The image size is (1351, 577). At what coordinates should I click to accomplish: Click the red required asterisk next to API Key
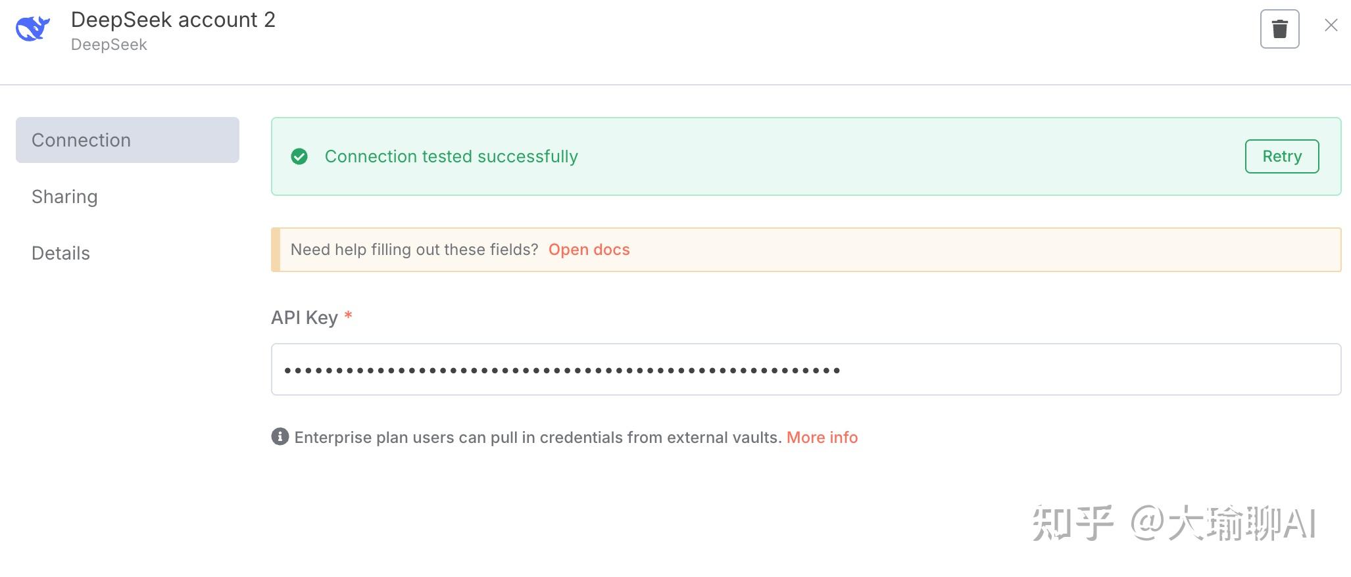click(349, 317)
